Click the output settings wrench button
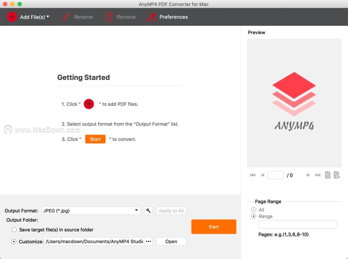348x259 pixels. pos(148,210)
